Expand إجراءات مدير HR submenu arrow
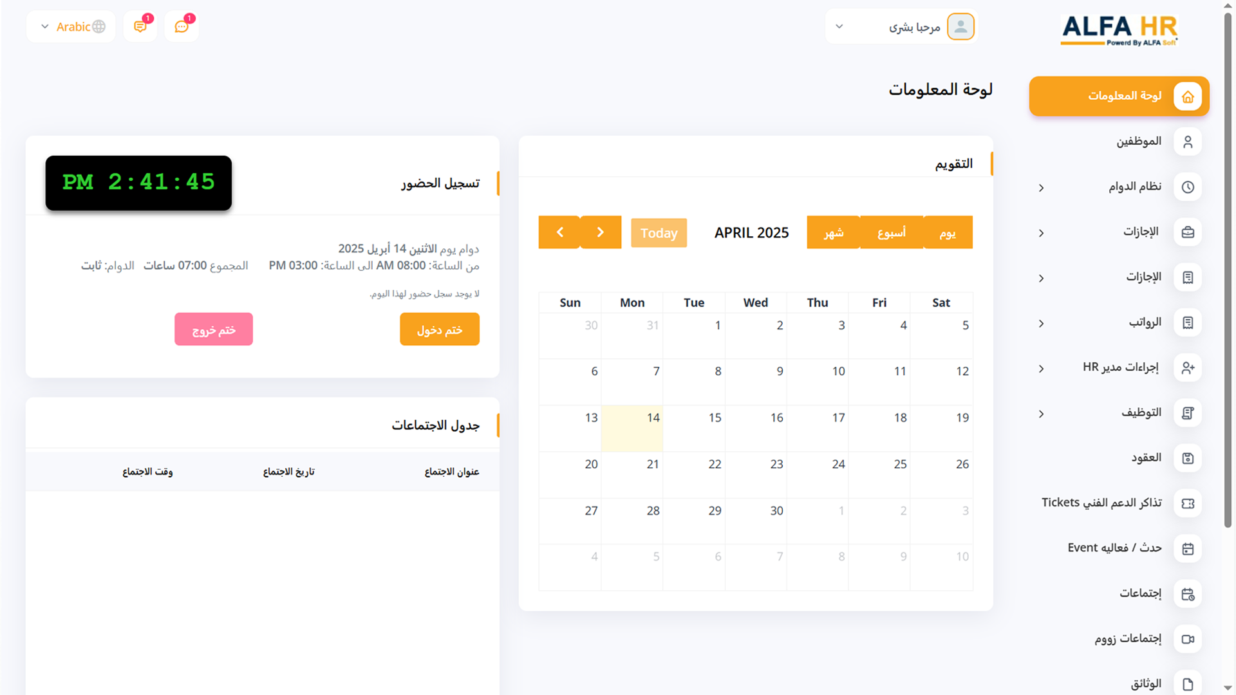Viewport: 1236px width, 695px height. (x=1041, y=368)
